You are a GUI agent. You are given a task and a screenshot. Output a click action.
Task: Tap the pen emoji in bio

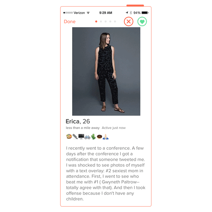(x=75, y=136)
